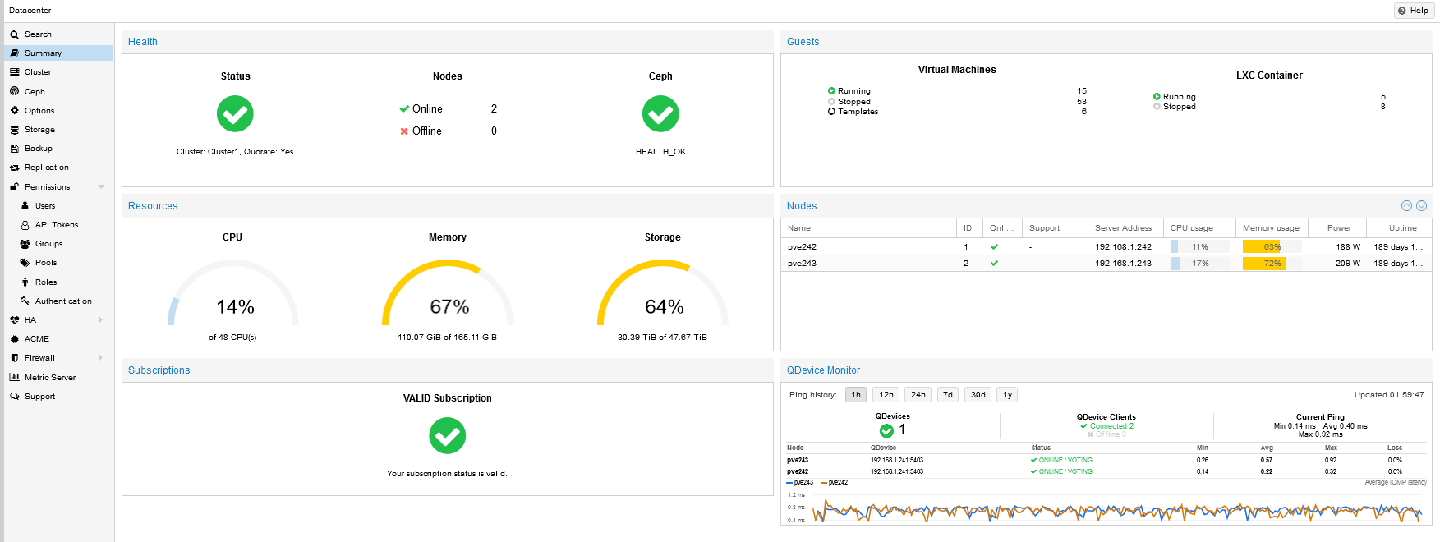
Task: Select 24h ping history range
Action: click(x=918, y=395)
